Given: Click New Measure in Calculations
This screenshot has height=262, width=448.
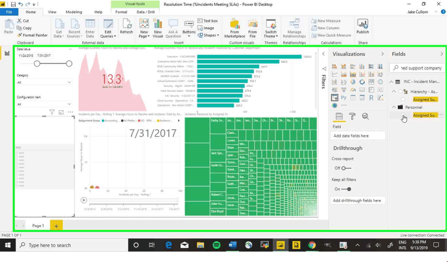Looking at the screenshot, I should tap(326, 21).
